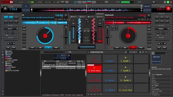Trigger the 3. Synth 1 sample pad
Screen dimensions: 173x97
(x=125, y=59)
